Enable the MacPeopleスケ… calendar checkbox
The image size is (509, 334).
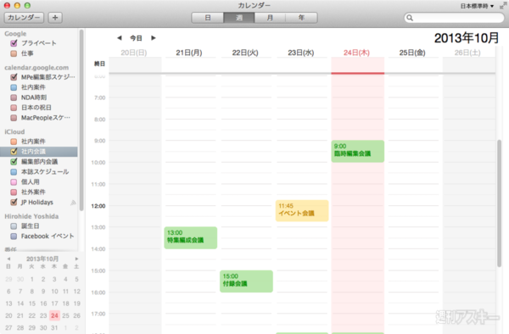click(x=14, y=118)
